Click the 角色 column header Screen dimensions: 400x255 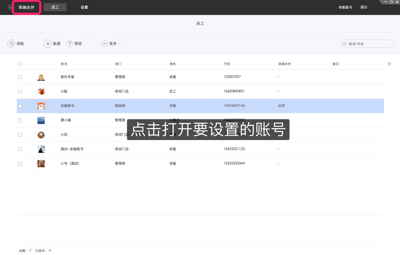173,64
